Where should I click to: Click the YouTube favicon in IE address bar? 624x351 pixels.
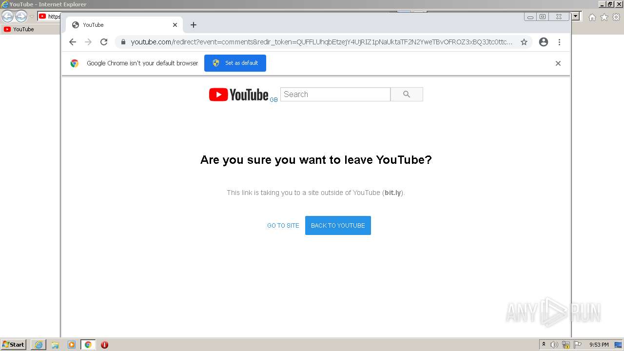42,17
